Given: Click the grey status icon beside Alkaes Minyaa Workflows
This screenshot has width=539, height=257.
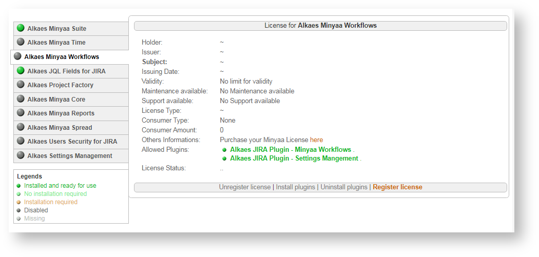Looking at the screenshot, I should (17, 56).
